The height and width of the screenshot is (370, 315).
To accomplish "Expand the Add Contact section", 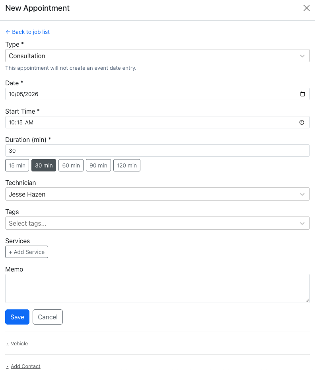I will (23, 366).
